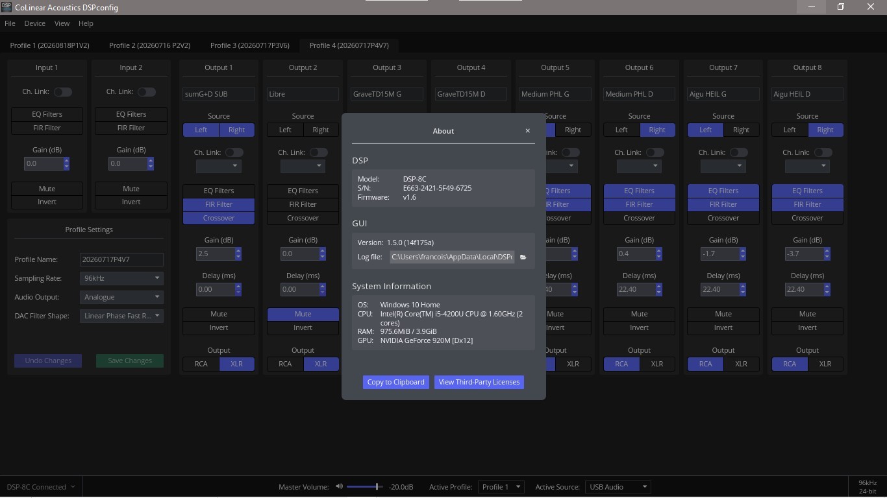Click View Third-Party Licenses button

pos(479,382)
